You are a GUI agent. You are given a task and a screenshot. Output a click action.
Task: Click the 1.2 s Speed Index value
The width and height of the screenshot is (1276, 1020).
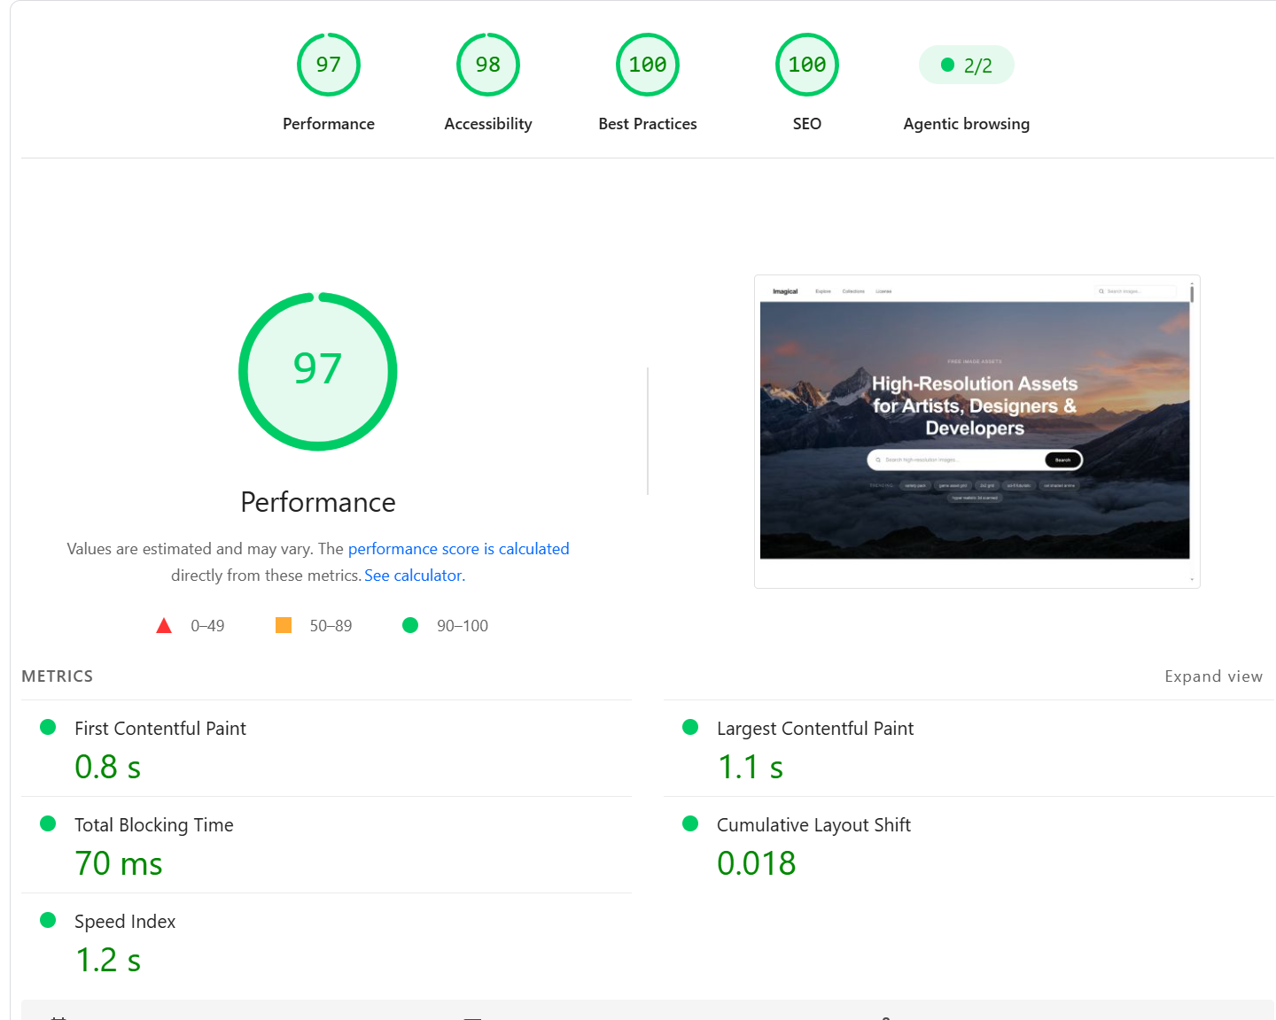107,960
